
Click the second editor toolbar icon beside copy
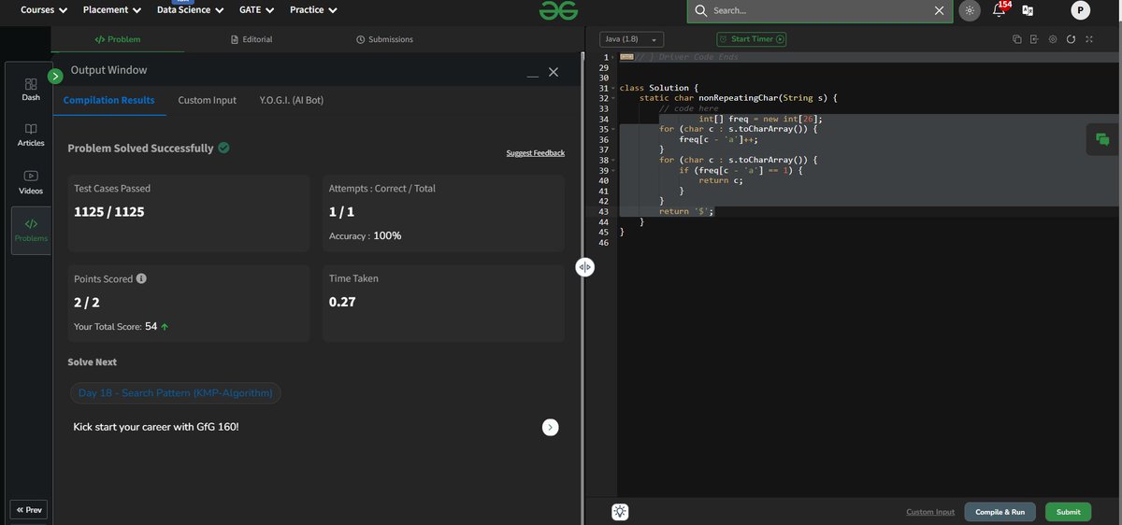tap(1034, 39)
